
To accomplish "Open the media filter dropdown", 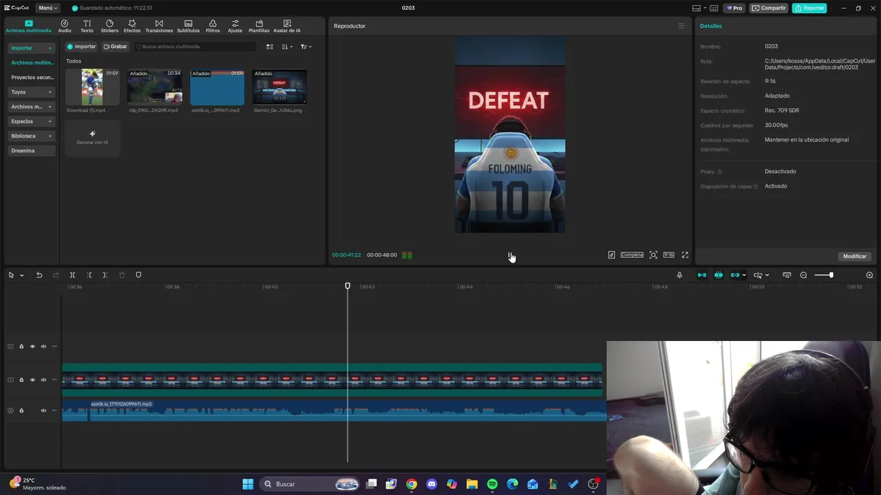I will (306, 47).
